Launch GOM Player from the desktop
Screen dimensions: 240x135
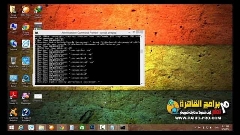click(26, 11)
